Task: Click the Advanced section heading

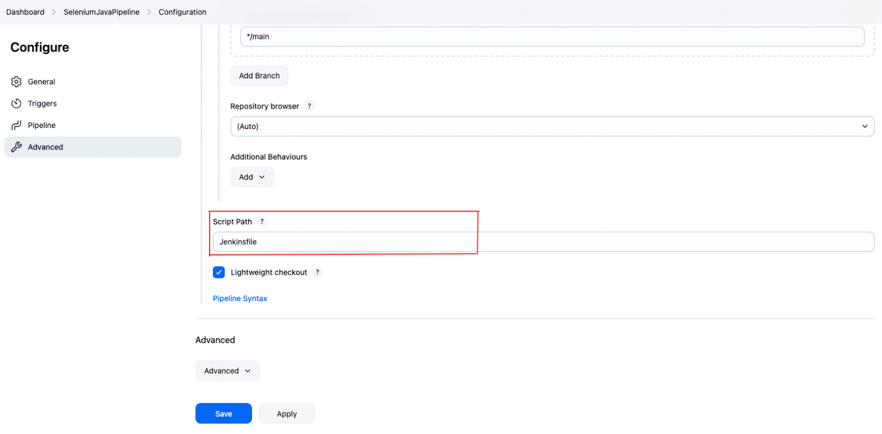Action: pyautogui.click(x=215, y=340)
